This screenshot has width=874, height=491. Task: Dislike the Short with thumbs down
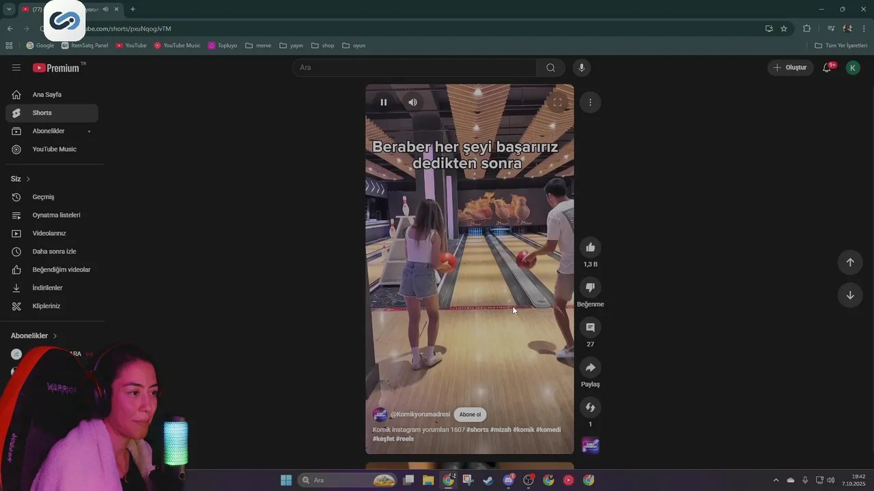pos(591,287)
